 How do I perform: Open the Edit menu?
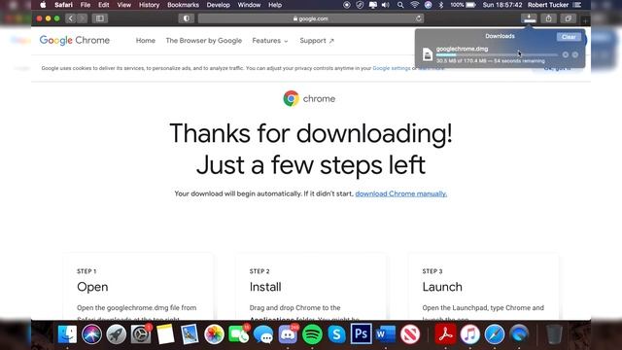coord(104,5)
